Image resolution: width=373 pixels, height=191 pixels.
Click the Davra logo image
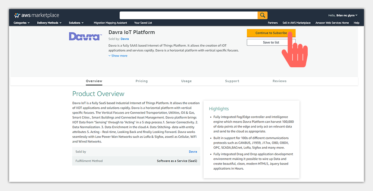click(x=85, y=36)
